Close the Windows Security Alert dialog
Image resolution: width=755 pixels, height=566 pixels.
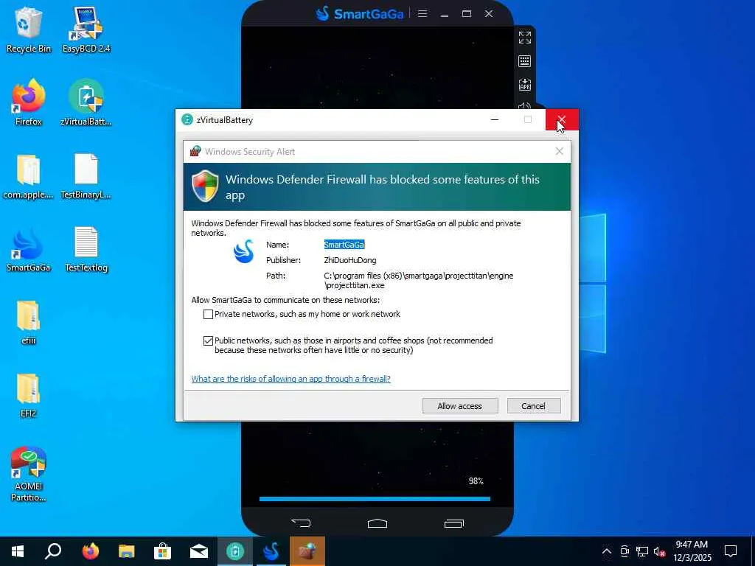point(559,151)
